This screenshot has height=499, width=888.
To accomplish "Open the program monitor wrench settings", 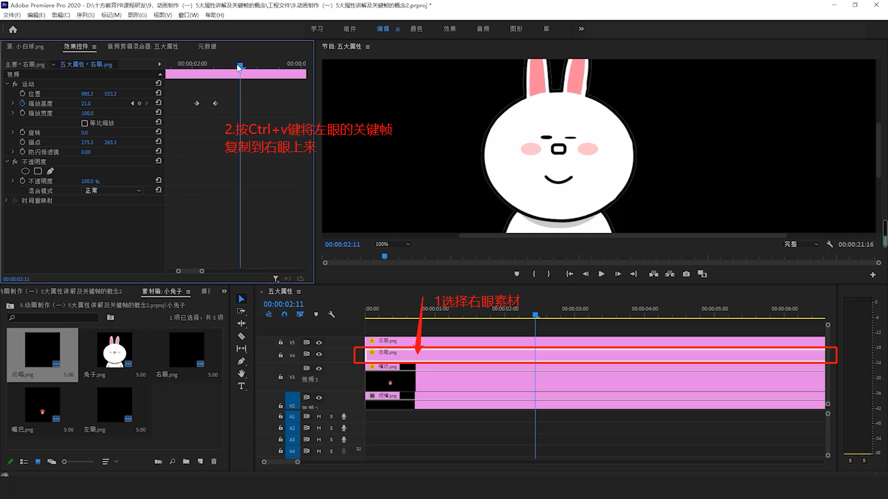I will [829, 244].
